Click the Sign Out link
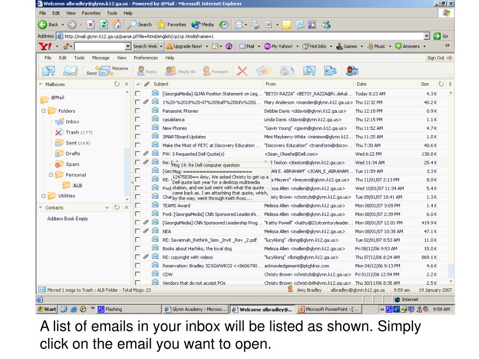The width and height of the screenshot is (479, 359). point(440,57)
